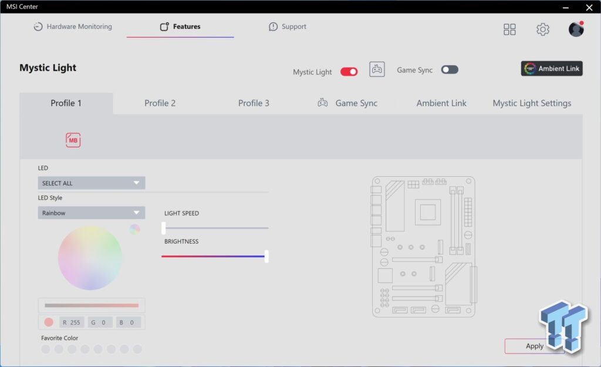601x367 pixels.
Task: Click the B value input field
Action: (x=129, y=322)
